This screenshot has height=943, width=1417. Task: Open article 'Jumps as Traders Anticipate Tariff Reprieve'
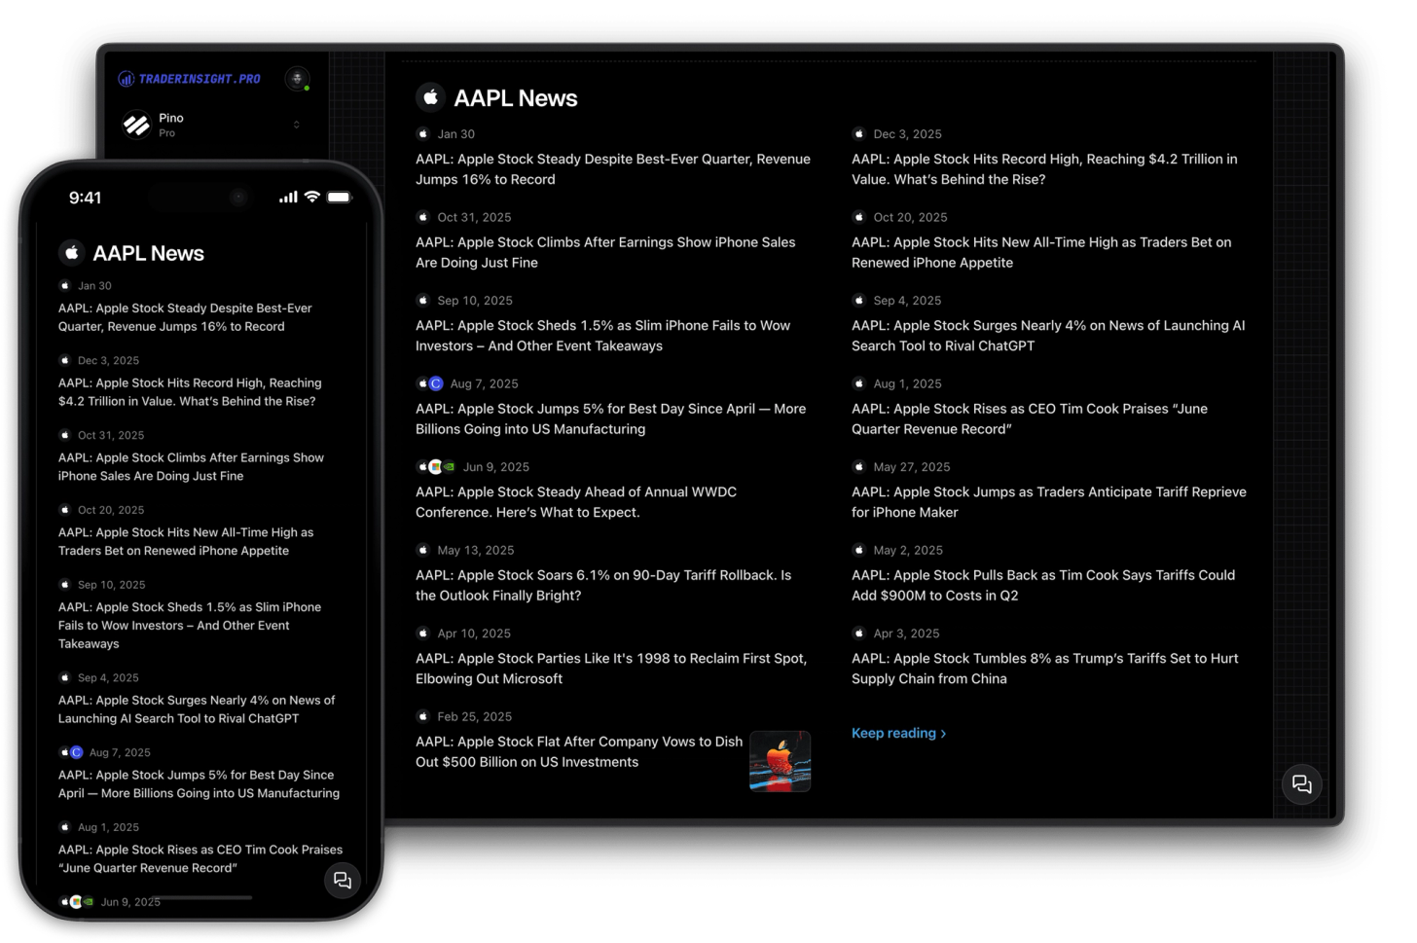coord(1049,502)
